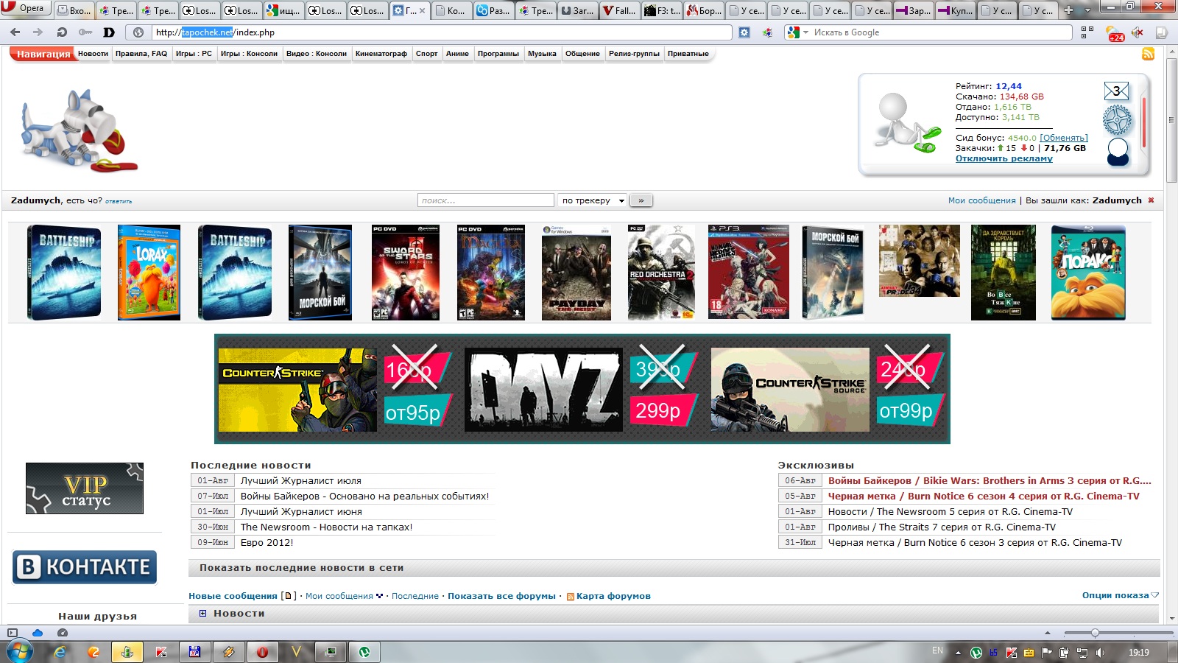Close the current active browser tab
The height and width of the screenshot is (663, 1178).
coord(423,10)
